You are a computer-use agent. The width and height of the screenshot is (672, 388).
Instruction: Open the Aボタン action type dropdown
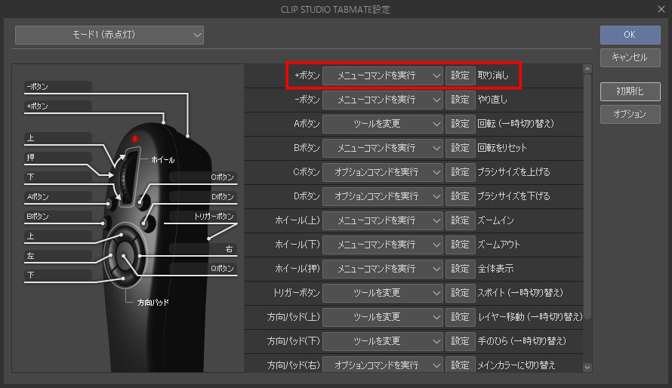383,125
